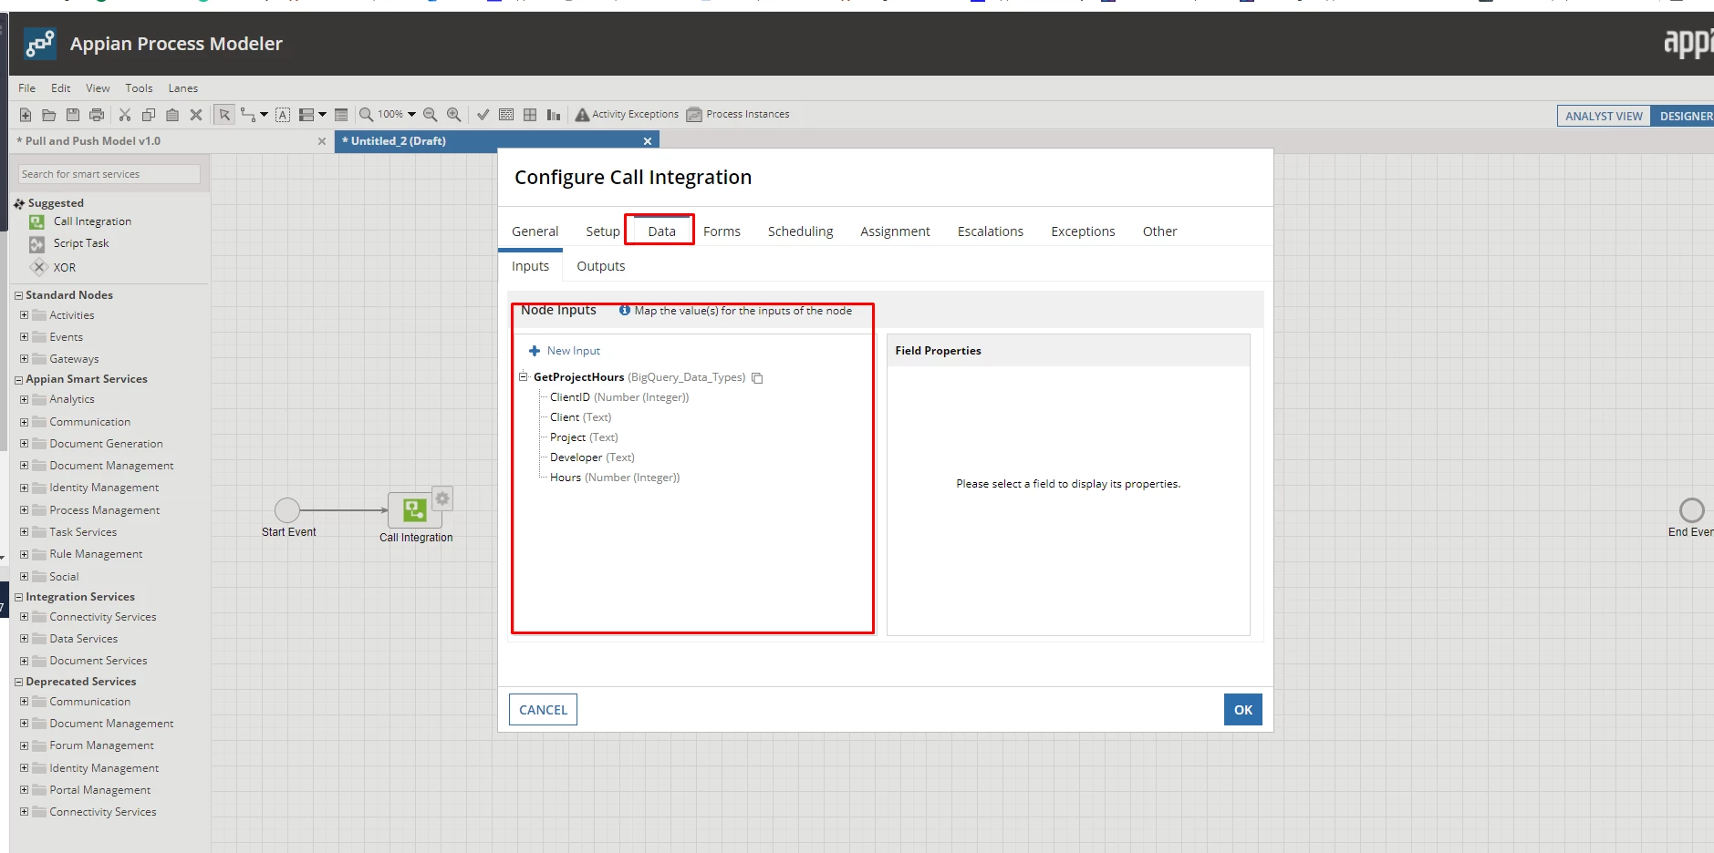Click the properties list toolbar icon
The width and height of the screenshot is (1714, 853).
(x=341, y=115)
